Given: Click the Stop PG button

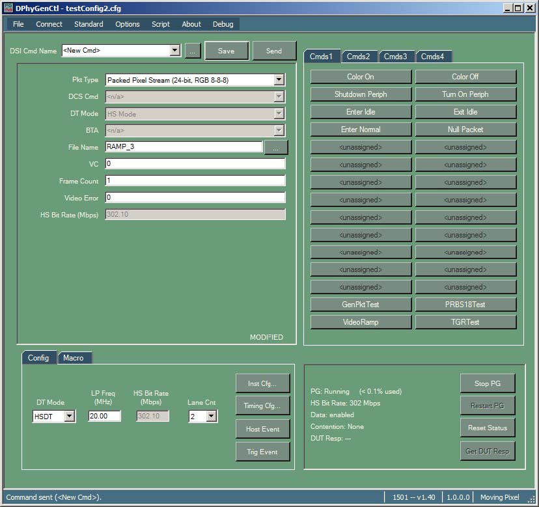Looking at the screenshot, I should coord(488,383).
